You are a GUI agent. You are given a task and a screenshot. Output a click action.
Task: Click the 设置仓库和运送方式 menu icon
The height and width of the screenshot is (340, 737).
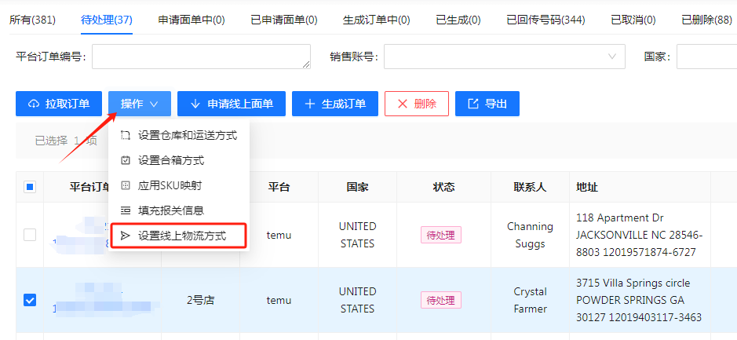126,135
